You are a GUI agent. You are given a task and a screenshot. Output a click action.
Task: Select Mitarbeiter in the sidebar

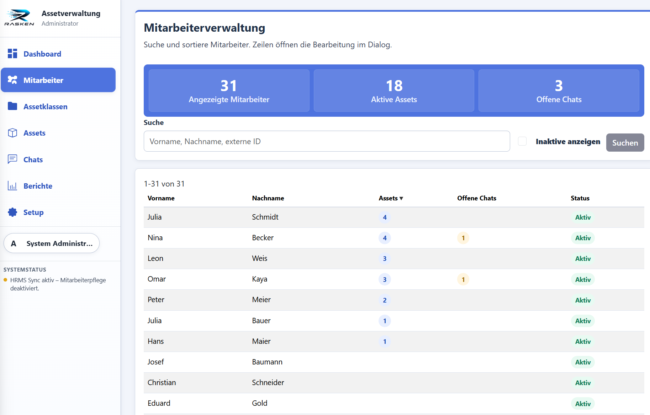point(58,80)
